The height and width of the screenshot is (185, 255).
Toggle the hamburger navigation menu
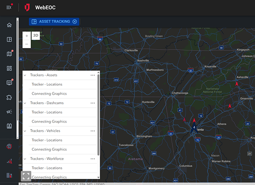[x=9, y=7]
